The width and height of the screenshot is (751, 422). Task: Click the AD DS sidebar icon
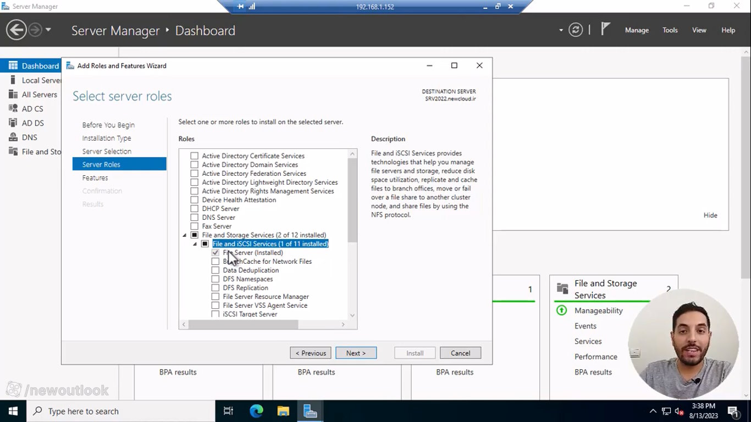pyautogui.click(x=13, y=123)
